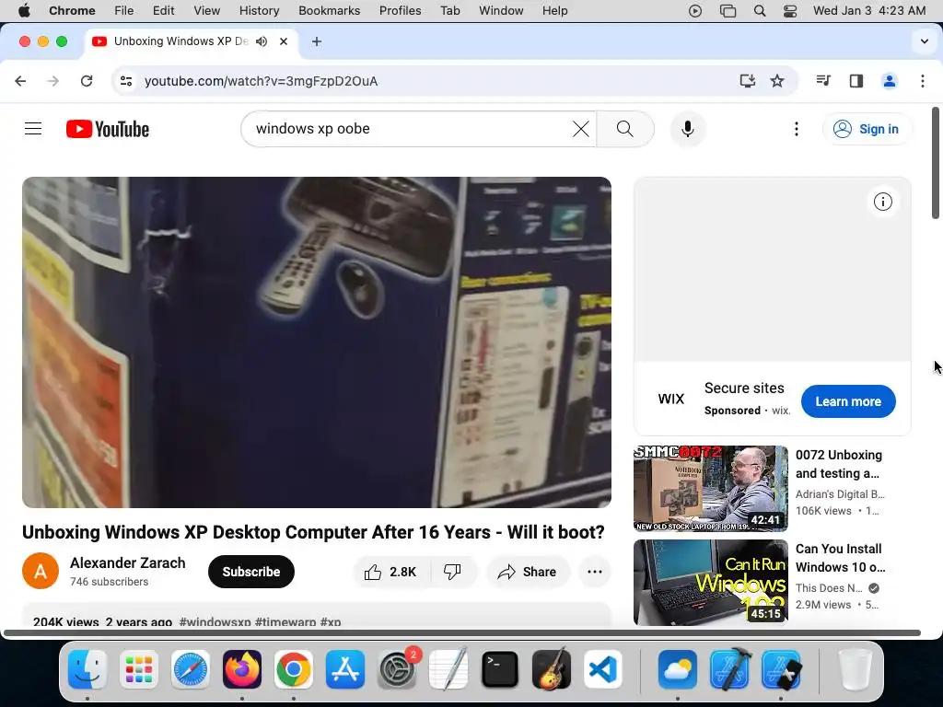The image size is (943, 707).
Task: Open 0072 Unboxing video thumbnail
Action: coord(710,488)
